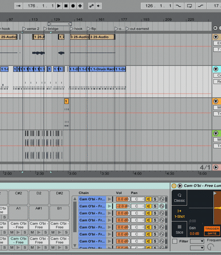Screen dimensions: 221x255
Task: Solo the first Cam O'bi chain
Action: pos(155,199)
